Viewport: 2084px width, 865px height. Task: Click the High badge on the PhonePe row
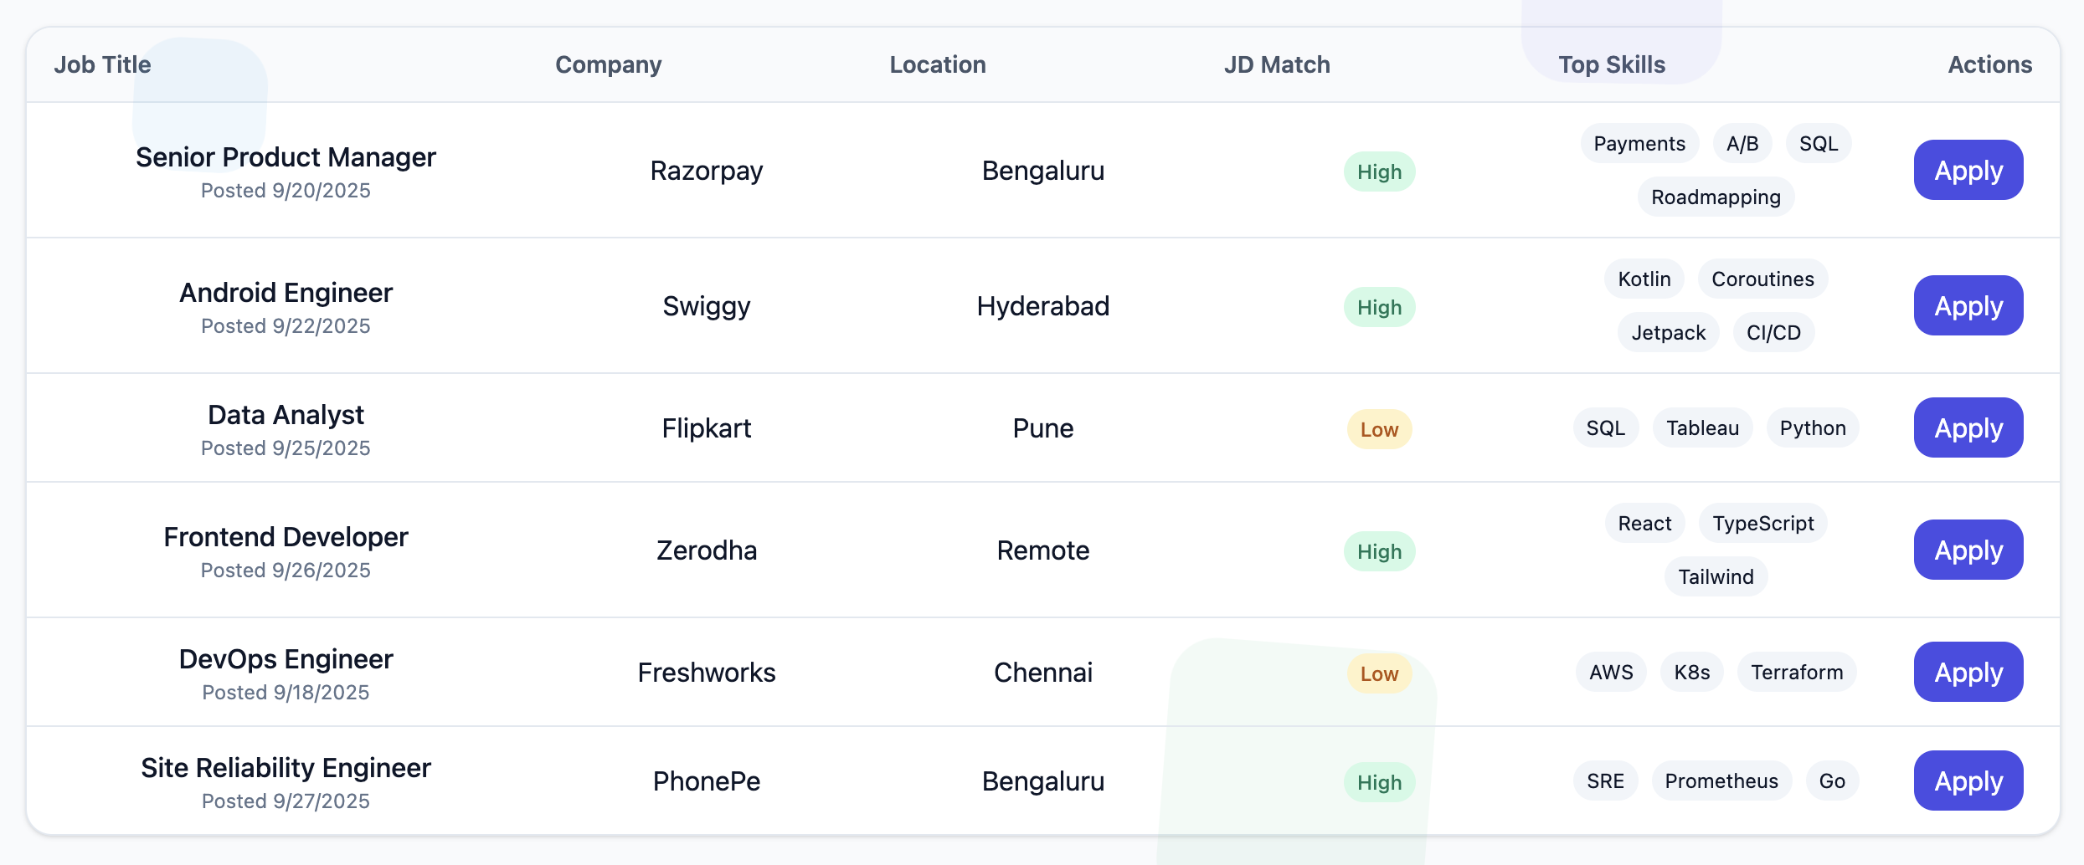(1378, 782)
